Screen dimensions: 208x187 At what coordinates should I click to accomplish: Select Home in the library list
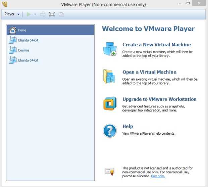(x=50, y=30)
